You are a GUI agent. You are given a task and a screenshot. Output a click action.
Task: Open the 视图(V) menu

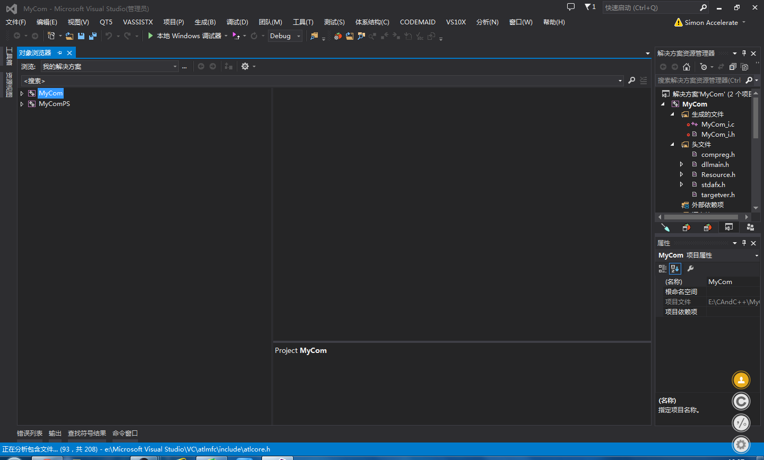tap(79, 22)
